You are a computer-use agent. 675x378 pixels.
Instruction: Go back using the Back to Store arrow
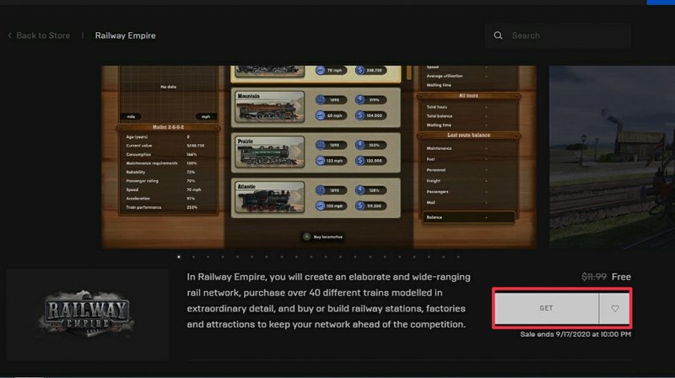click(9, 35)
